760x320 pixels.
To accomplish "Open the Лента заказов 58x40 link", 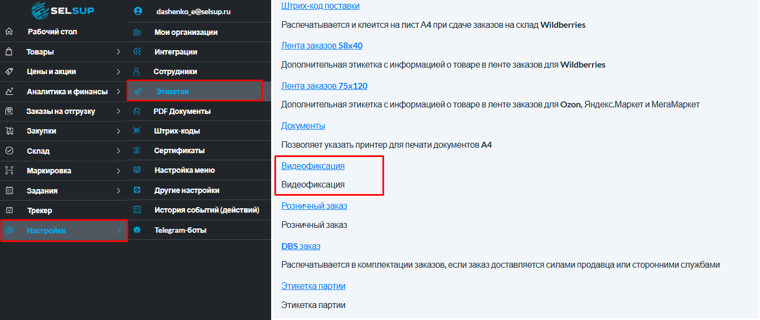I will [x=322, y=46].
